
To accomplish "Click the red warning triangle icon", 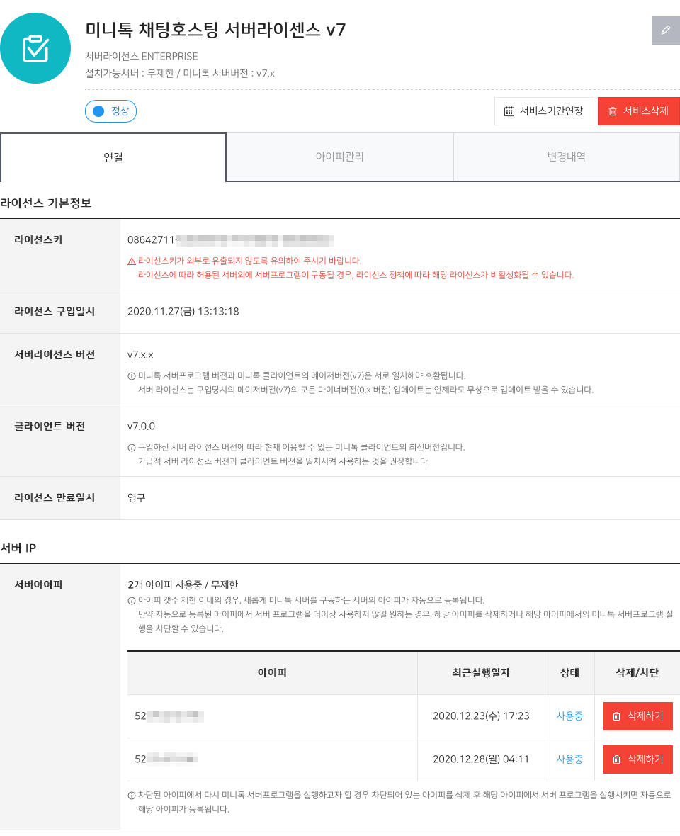I will (132, 261).
